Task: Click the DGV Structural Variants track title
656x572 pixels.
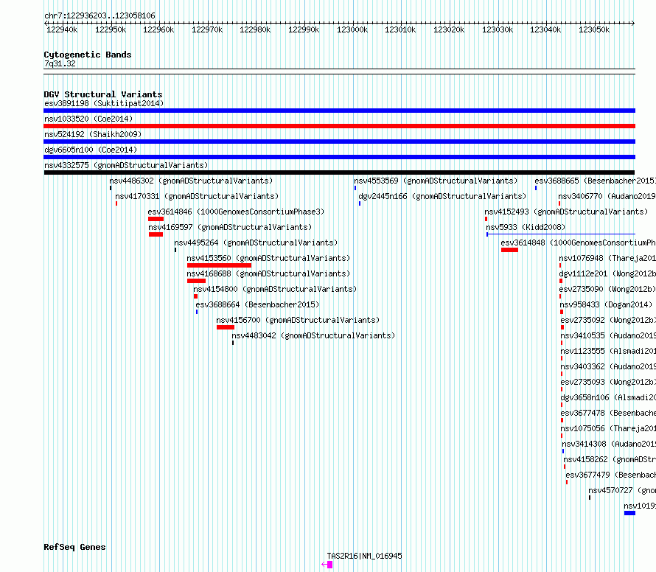Action: click(103, 94)
